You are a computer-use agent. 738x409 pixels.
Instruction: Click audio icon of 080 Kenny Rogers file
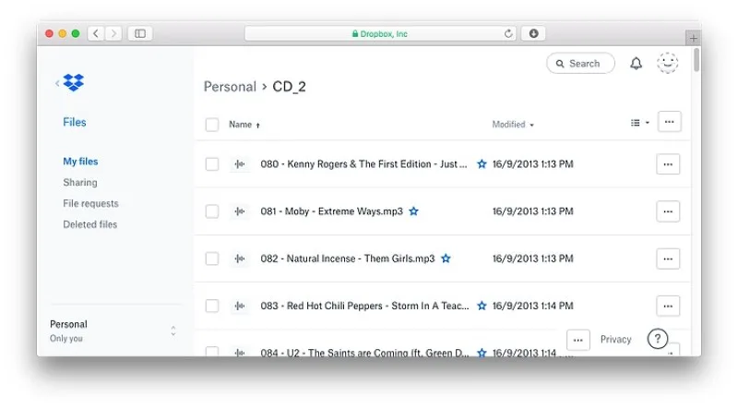tap(240, 164)
